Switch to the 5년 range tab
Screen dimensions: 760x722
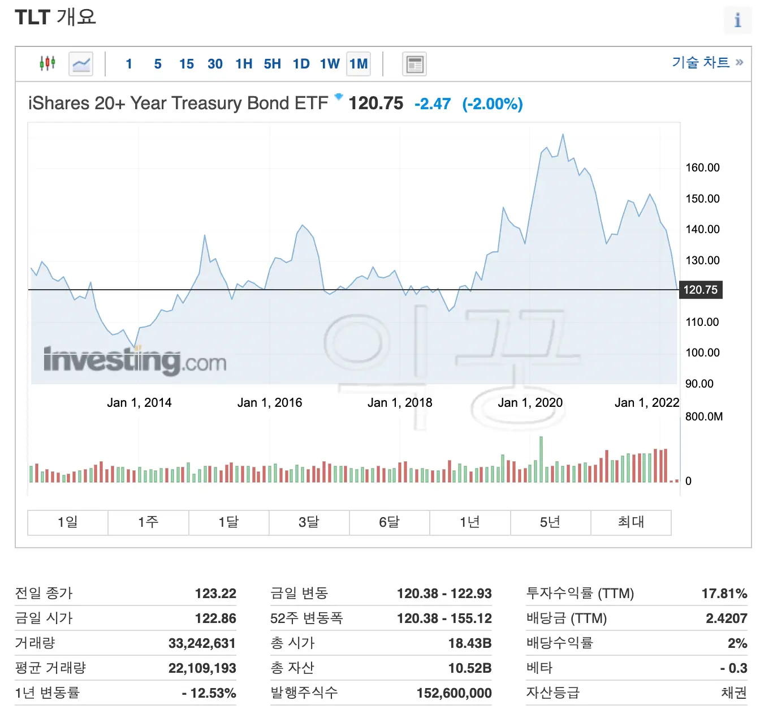550,522
